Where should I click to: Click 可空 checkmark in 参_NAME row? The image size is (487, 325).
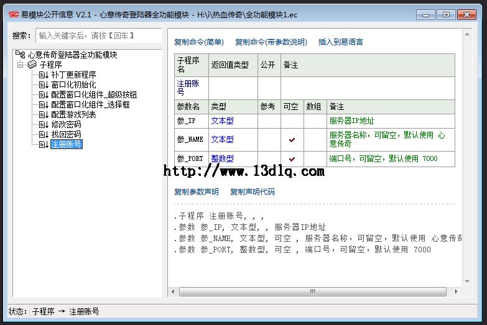[x=292, y=140]
